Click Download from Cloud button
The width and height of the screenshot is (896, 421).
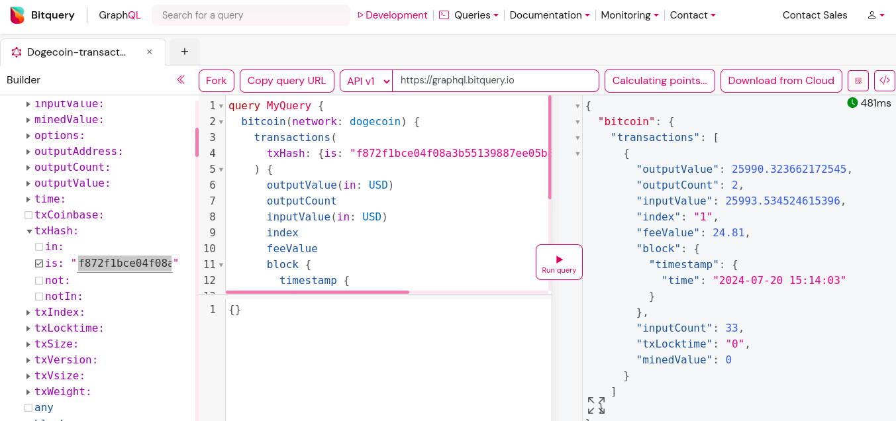coord(781,81)
